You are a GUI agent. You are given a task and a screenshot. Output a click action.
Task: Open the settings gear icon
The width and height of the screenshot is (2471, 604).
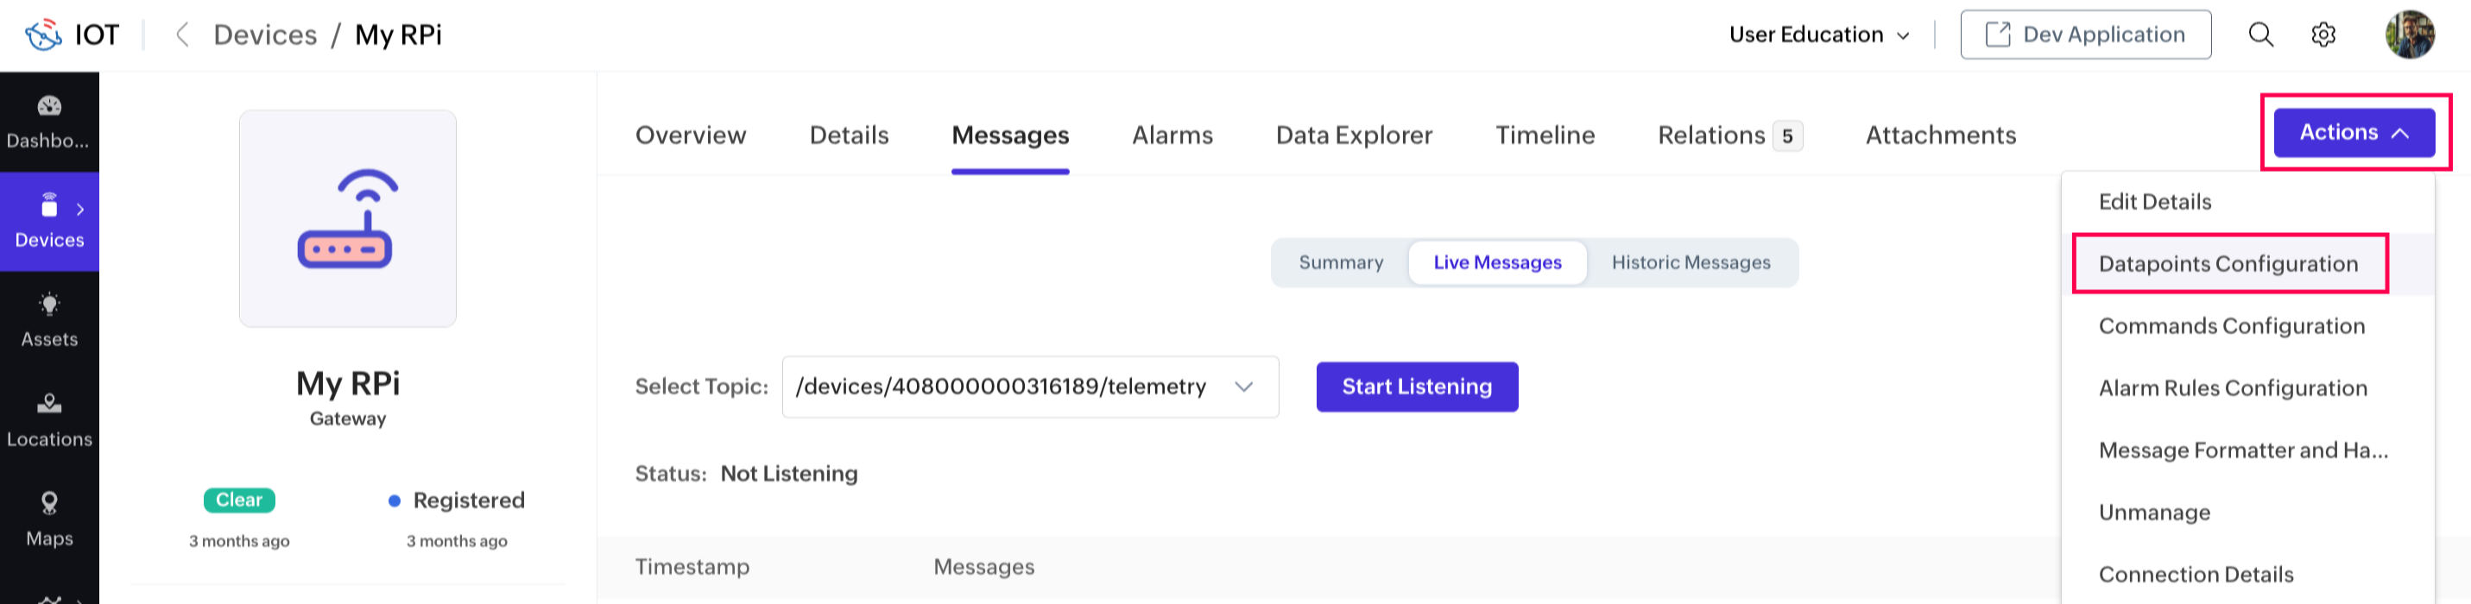(2322, 35)
